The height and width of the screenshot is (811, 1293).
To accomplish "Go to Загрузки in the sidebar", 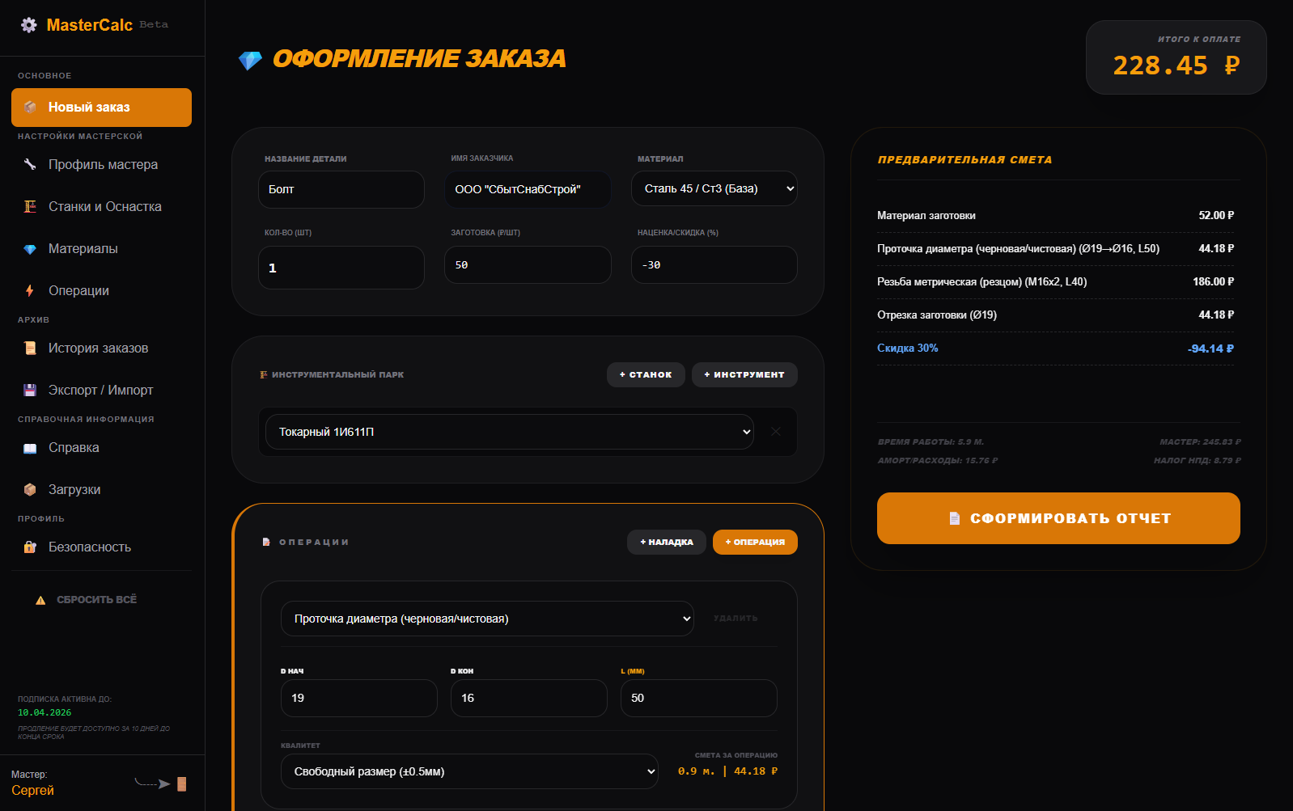I will tap(74, 489).
